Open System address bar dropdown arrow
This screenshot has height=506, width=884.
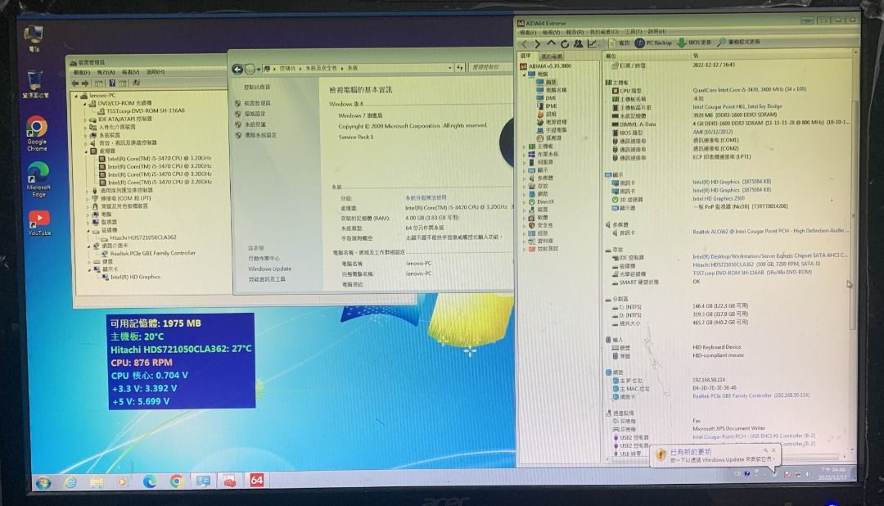click(450, 68)
